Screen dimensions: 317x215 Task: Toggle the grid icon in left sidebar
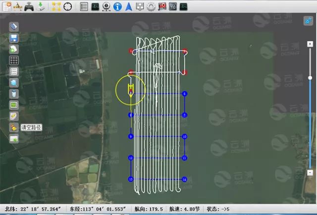tap(14, 60)
